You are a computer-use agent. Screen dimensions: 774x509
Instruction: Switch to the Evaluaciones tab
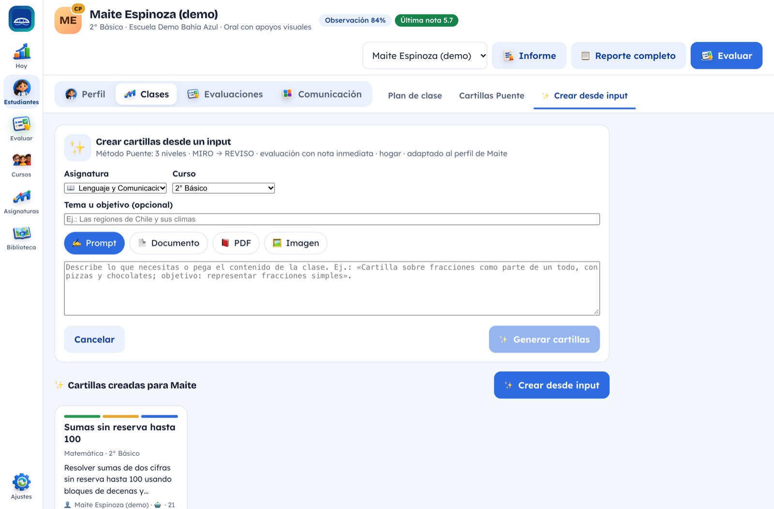pos(225,94)
